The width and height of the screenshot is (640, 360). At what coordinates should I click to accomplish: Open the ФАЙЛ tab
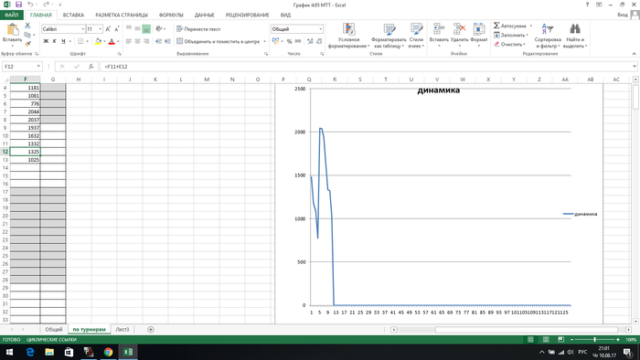click(x=11, y=15)
